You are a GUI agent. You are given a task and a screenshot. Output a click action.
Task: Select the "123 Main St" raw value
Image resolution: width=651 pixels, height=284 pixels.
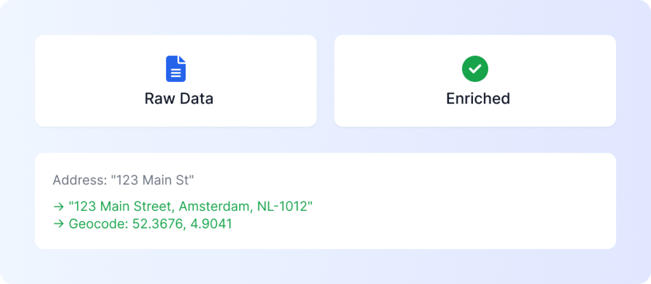[153, 180]
